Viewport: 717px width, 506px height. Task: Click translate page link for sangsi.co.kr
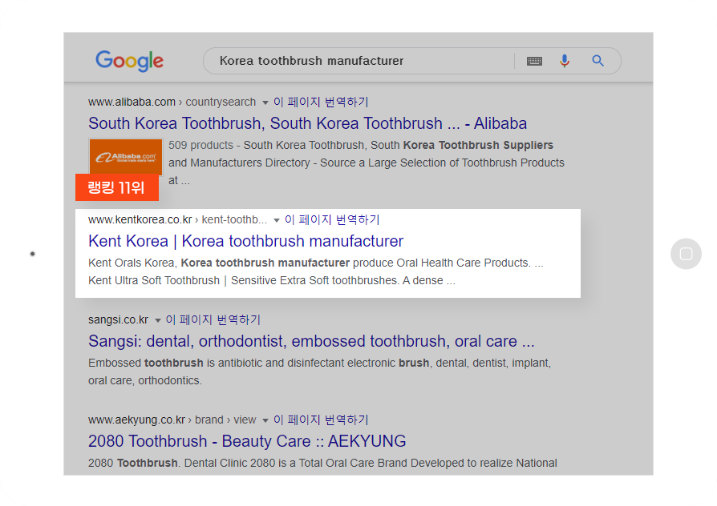coord(213,319)
